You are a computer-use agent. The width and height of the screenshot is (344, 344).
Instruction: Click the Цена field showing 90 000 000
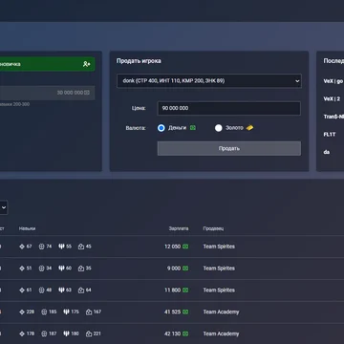tap(228, 108)
